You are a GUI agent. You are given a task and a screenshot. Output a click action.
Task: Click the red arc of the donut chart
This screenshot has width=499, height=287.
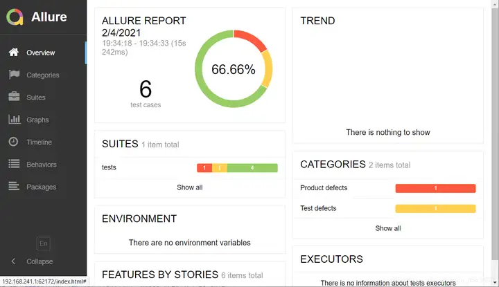252,39
